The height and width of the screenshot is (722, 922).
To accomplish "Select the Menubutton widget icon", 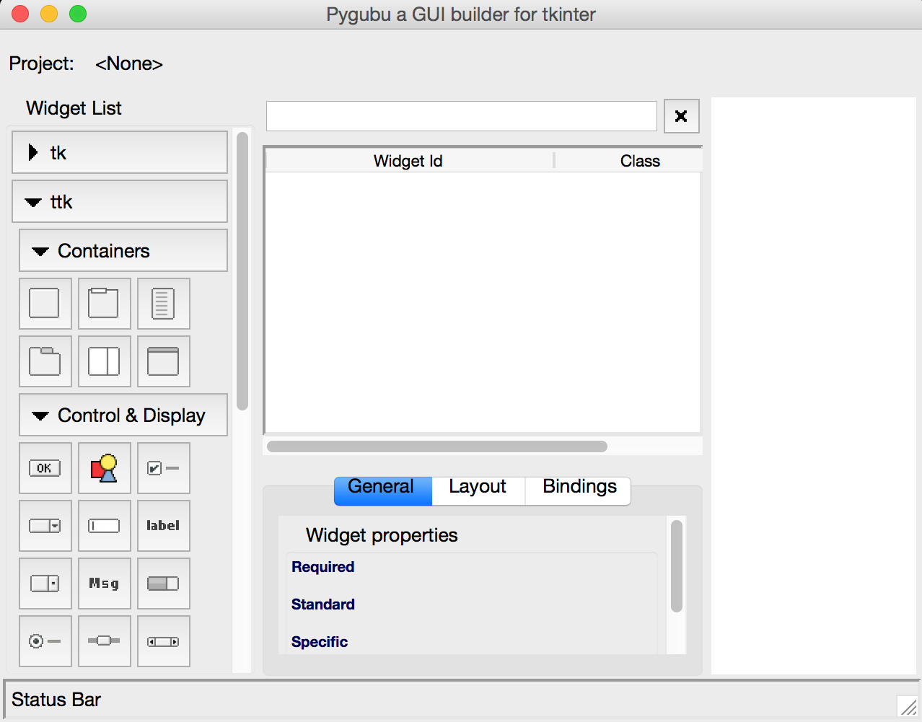I will (x=45, y=584).
